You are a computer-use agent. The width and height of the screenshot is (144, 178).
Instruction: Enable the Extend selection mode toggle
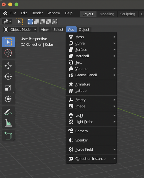36,22
